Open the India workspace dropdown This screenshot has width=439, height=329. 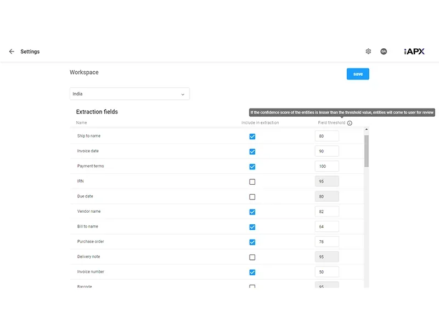(x=129, y=94)
